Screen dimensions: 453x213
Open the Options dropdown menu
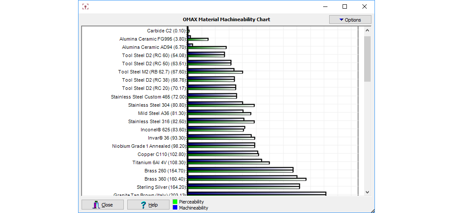(x=350, y=20)
